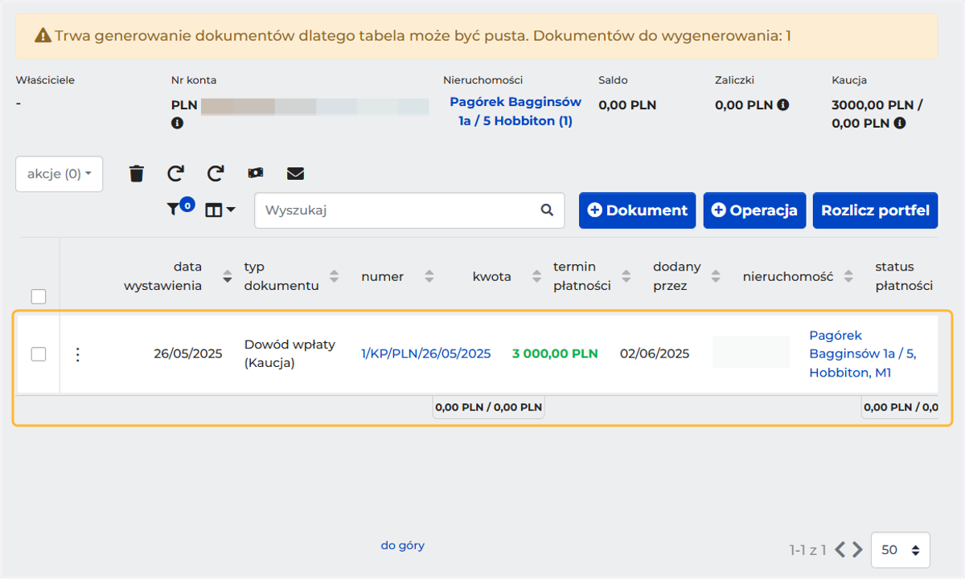This screenshot has width=965, height=579.
Task: Open Pagórek Bagginsów 1a / 5, Hobbiton, M1 row link
Action: pos(863,354)
